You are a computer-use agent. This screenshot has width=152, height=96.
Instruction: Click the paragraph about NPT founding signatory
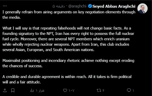pos(68,39)
